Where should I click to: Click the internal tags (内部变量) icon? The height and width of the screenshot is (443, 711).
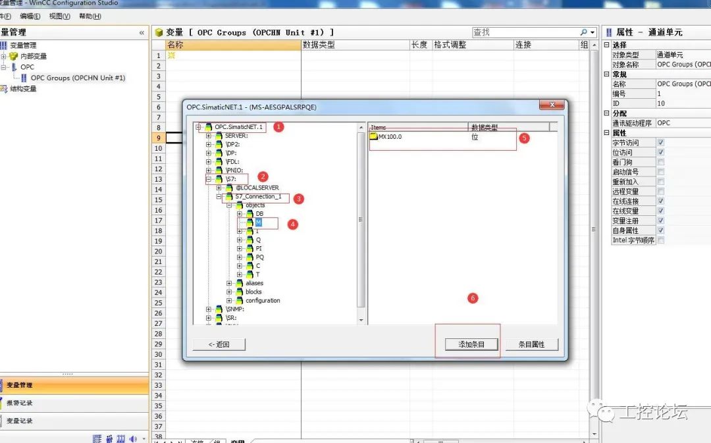tap(13, 56)
